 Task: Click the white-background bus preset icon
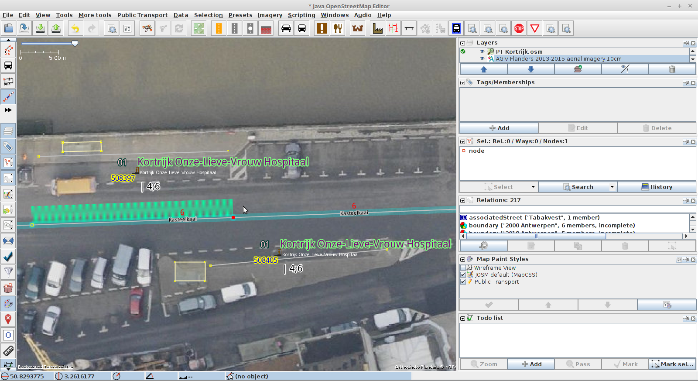tap(302, 29)
